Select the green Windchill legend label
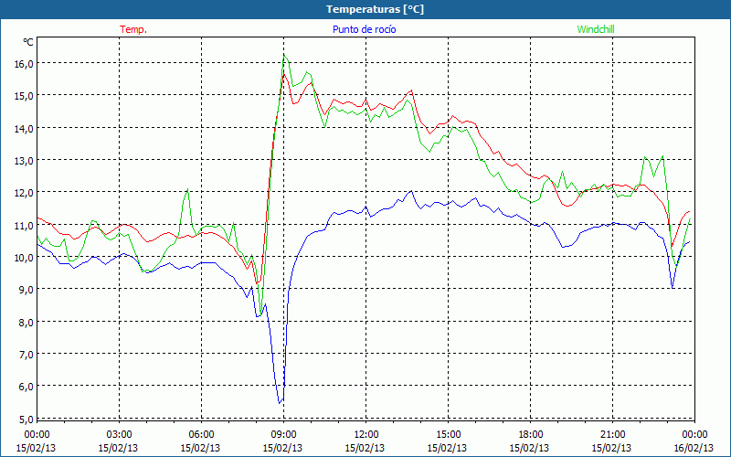 tap(596, 29)
